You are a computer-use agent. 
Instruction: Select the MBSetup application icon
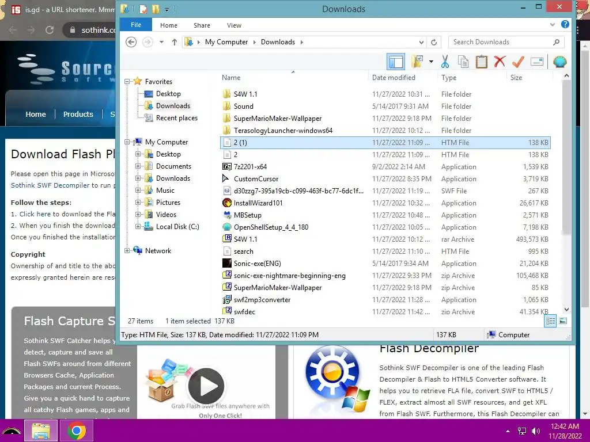[227, 215]
